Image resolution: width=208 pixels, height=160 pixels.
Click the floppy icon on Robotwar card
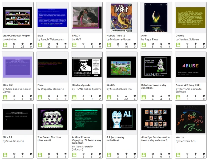point(144,97)
